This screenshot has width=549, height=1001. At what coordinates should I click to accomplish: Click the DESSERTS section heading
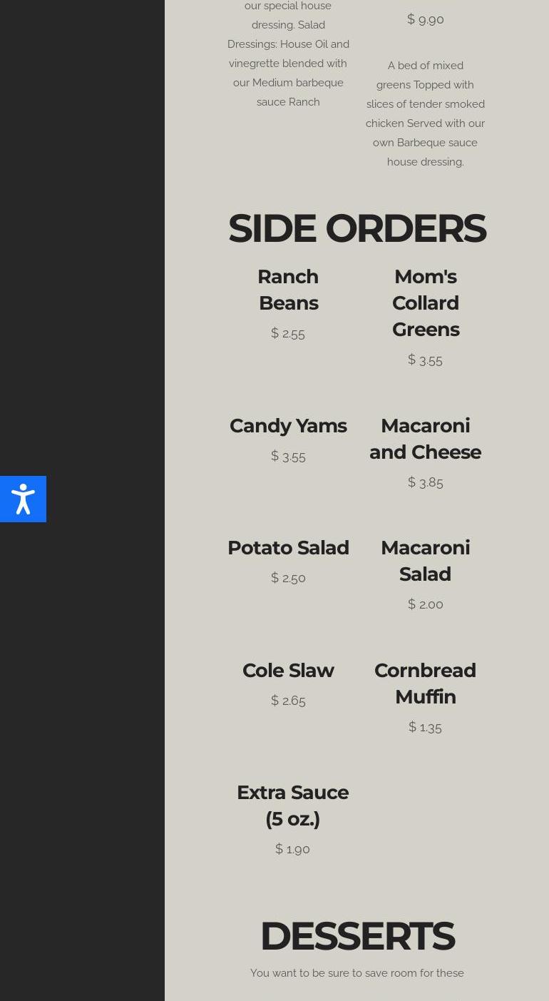(x=356, y=936)
